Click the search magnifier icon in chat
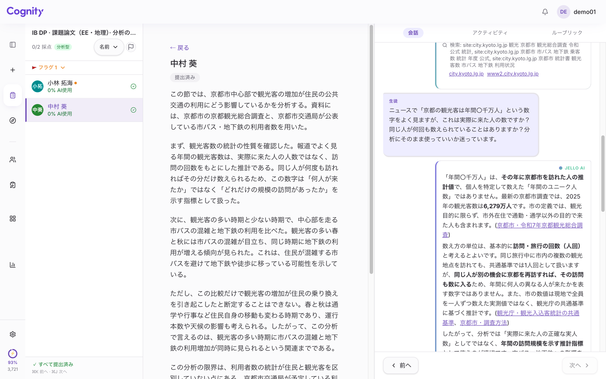 pos(445,45)
